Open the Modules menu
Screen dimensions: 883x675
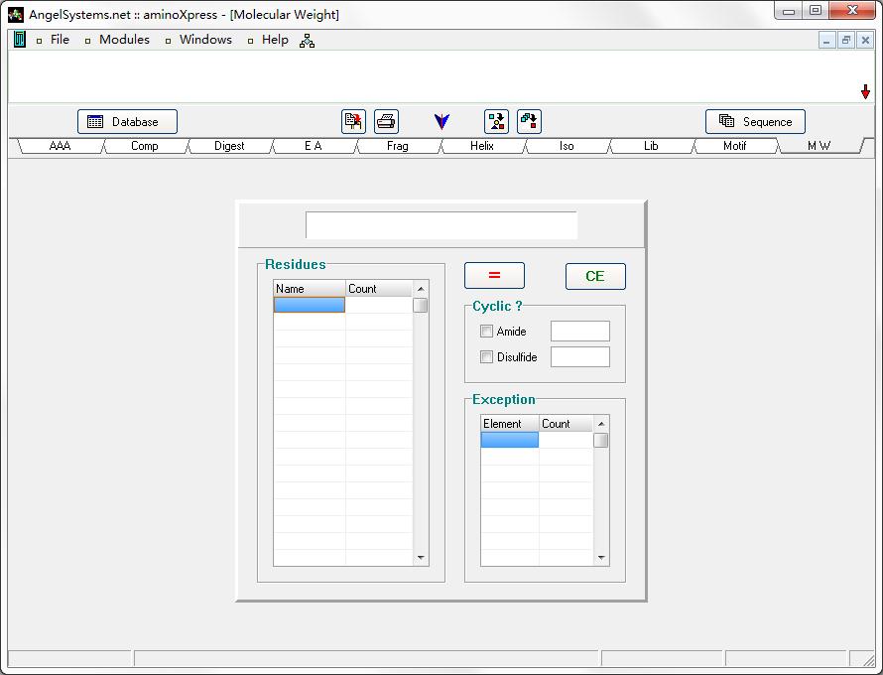[x=124, y=40]
